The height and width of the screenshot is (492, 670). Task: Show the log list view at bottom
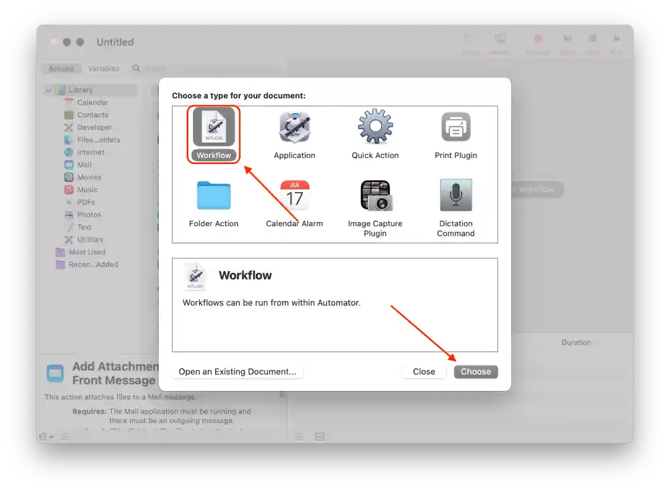pos(298,436)
